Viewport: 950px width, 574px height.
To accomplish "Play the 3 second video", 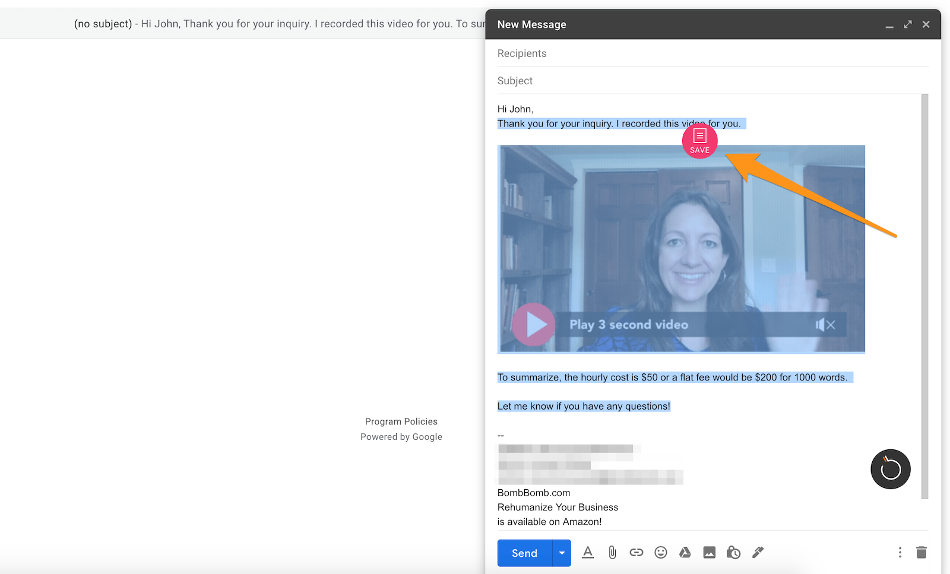I will tap(534, 325).
